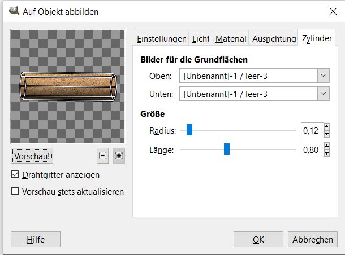
Task: Click the Vorschau! button
Action: click(x=32, y=156)
